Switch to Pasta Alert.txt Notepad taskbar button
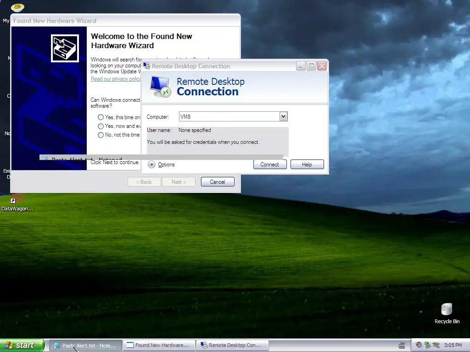The height and width of the screenshot is (352, 470). [85, 346]
